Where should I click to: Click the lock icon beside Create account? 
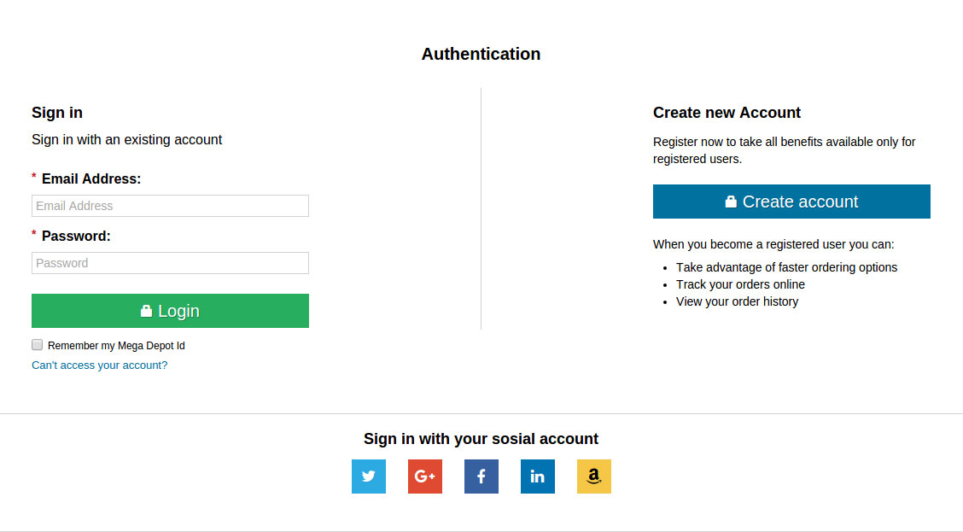point(731,202)
